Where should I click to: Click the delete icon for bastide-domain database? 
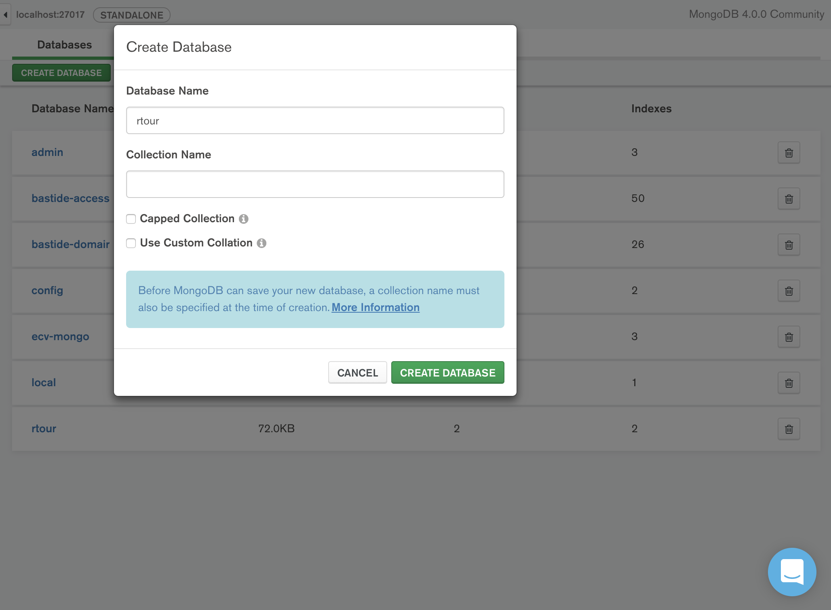tap(789, 244)
